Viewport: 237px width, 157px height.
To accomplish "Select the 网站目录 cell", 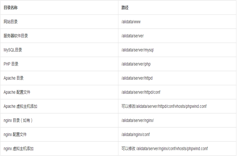I will (x=11, y=22).
